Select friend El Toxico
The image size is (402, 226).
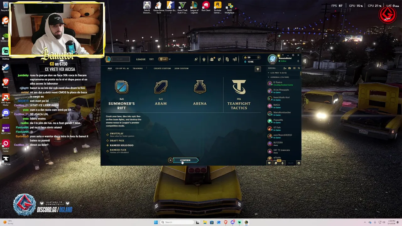point(283,83)
